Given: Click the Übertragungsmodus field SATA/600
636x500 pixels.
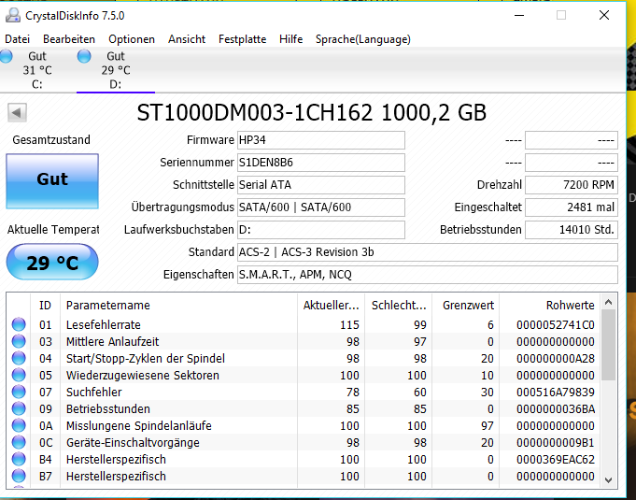Looking at the screenshot, I should [321, 207].
